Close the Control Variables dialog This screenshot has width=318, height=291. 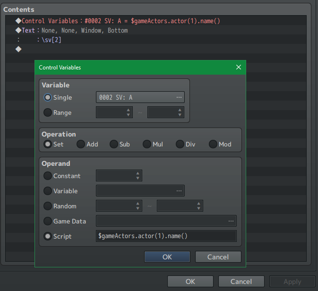239,67
